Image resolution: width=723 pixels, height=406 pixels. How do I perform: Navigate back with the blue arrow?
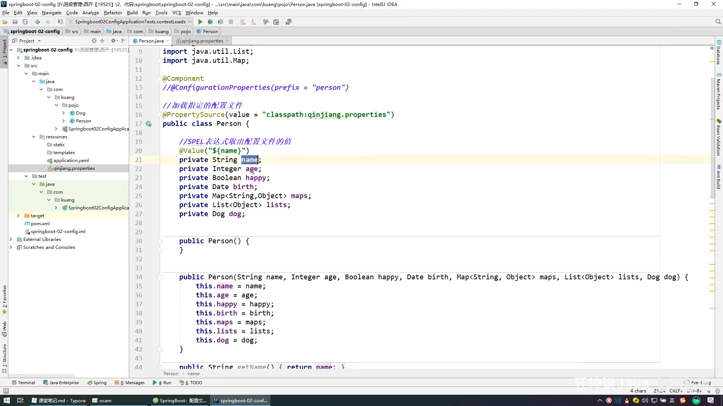coord(38,22)
